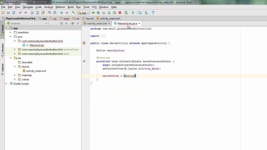Click the navigate Forward arrow icon
The height and width of the screenshot is (150, 267).
(67, 13)
